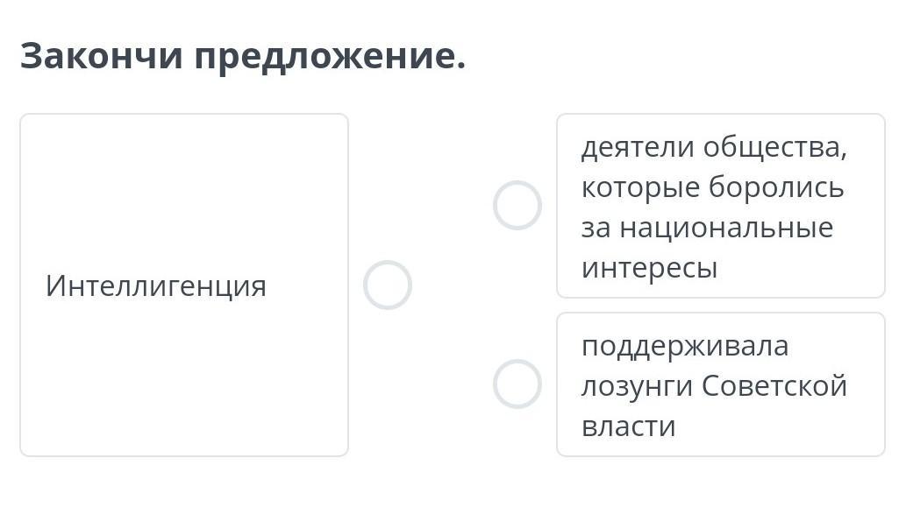Screen dimensions: 899x514
Task: Click the Интеллигенция card
Action: tap(184, 368)
